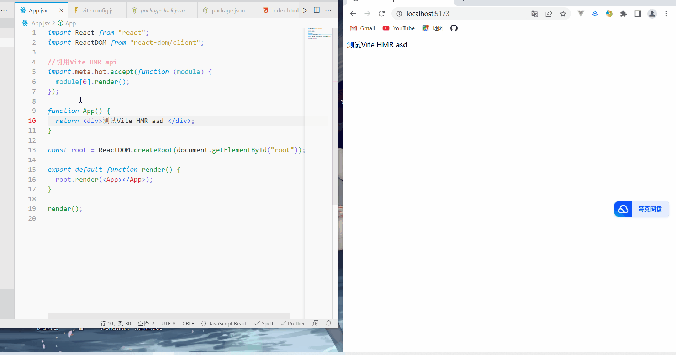Viewport: 676px width, 355px height.
Task: Open the package.json tab
Action: 228,10
